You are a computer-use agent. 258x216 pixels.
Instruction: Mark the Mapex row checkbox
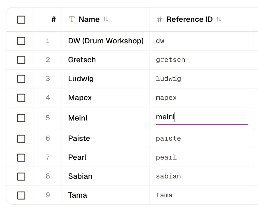21,98
